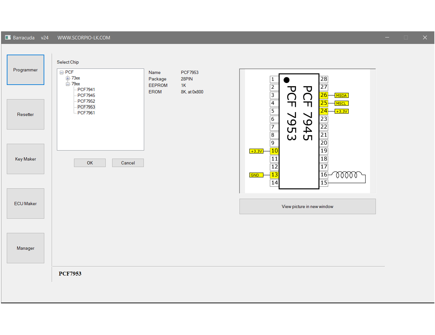This screenshot has width=435, height=335.
Task: Go to the Manager section
Action: tap(26, 248)
